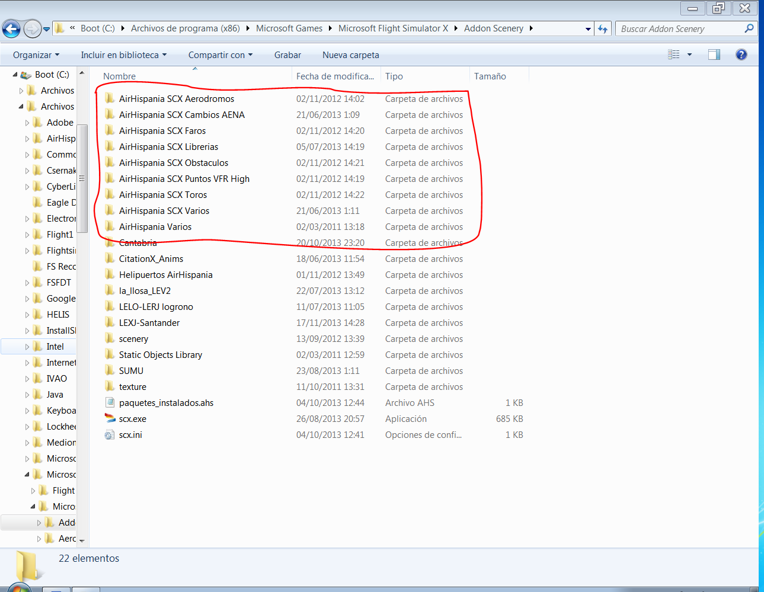Open the Compartir con menu

pyautogui.click(x=220, y=55)
